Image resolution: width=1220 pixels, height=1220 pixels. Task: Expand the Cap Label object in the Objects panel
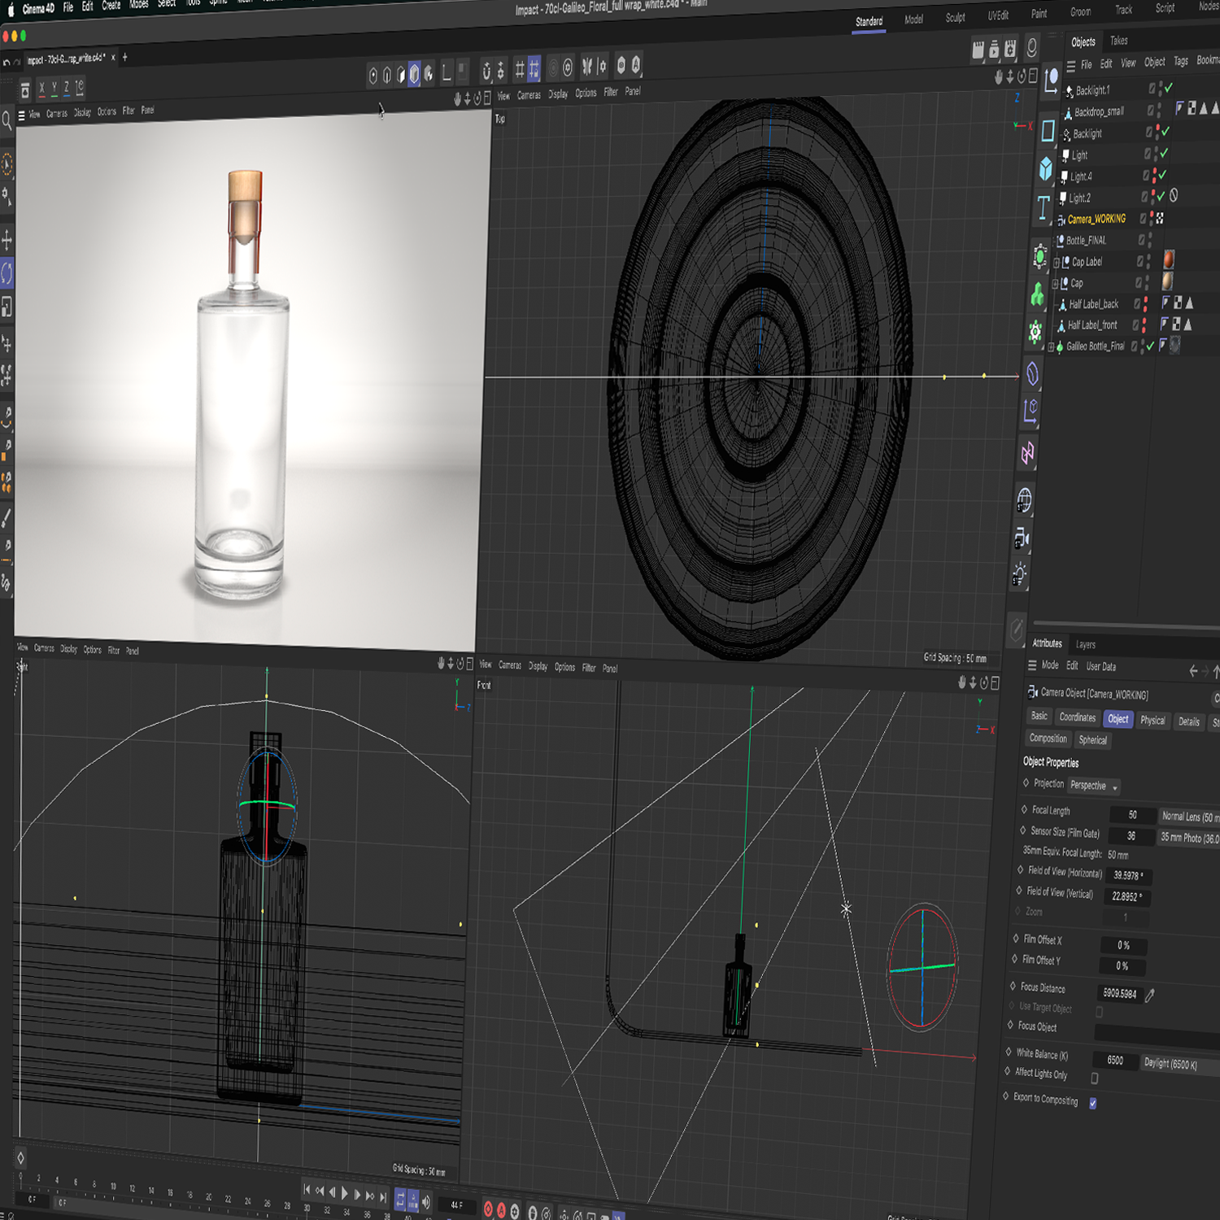1056,262
